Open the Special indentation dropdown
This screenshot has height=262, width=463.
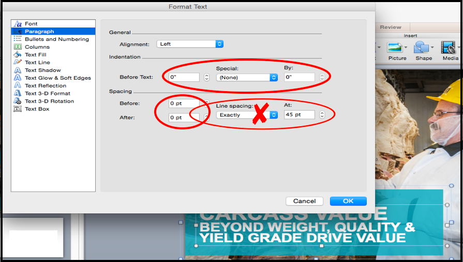[x=247, y=78]
